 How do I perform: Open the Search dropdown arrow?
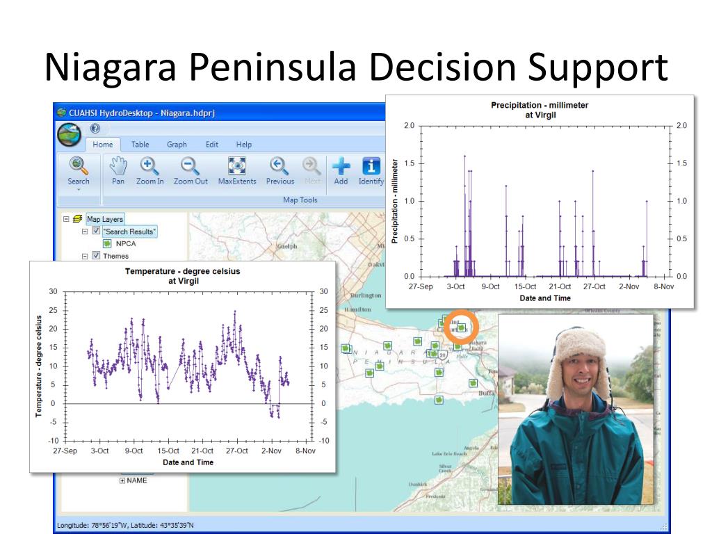tap(79, 190)
